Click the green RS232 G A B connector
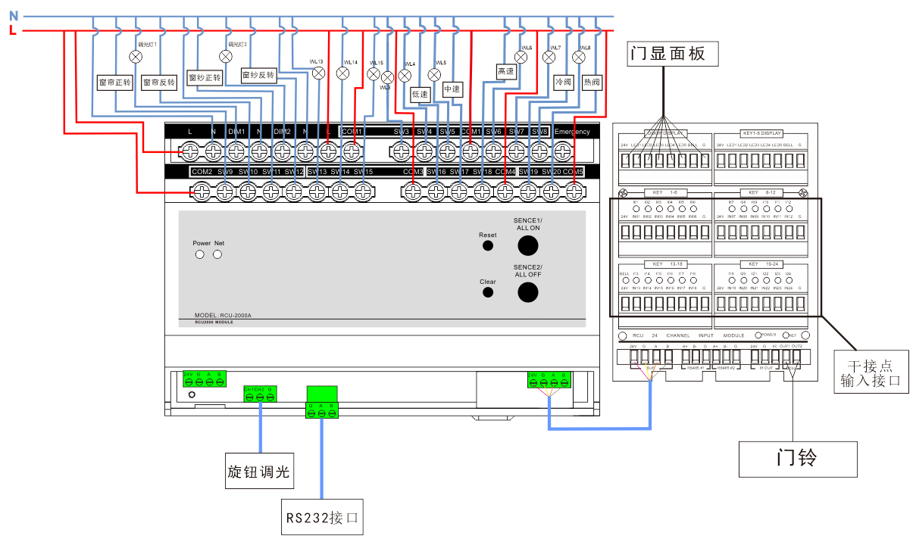Screen dimensions: 916x536 click(x=321, y=402)
